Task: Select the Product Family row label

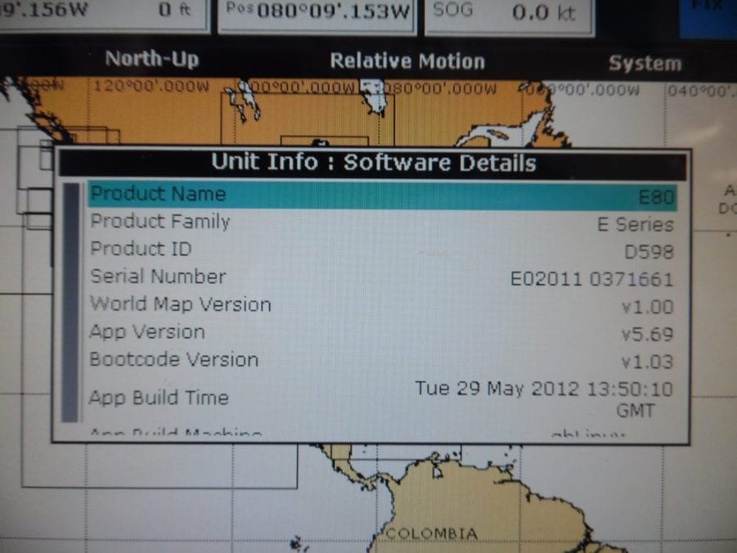Action: pyautogui.click(x=160, y=222)
